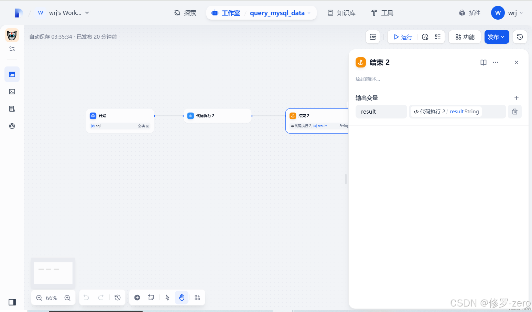Select the hand pan tool at bottom toolbar

click(182, 297)
